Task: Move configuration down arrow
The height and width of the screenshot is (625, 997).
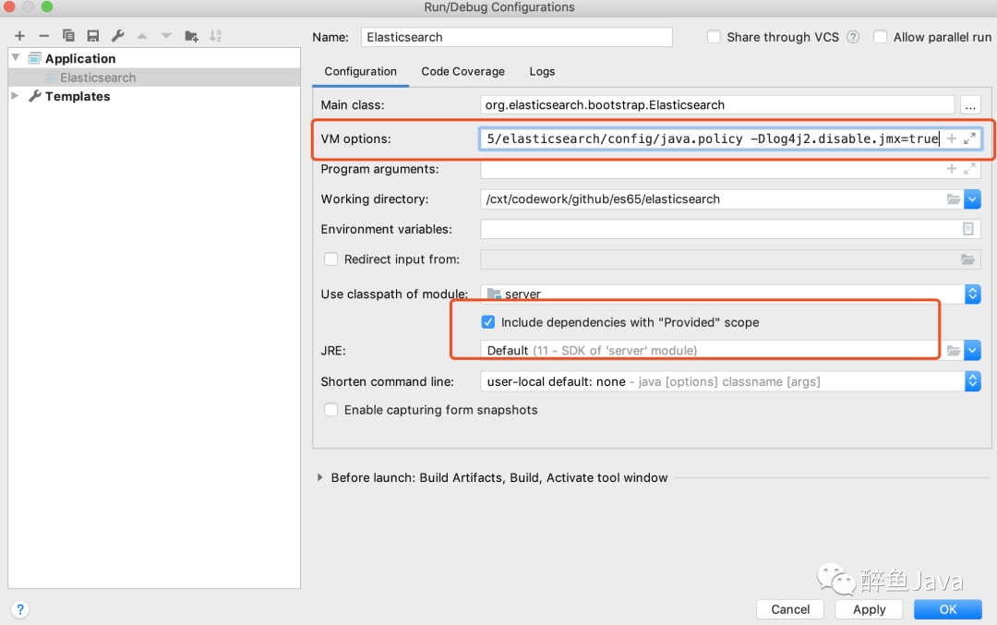Action: pyautogui.click(x=166, y=36)
